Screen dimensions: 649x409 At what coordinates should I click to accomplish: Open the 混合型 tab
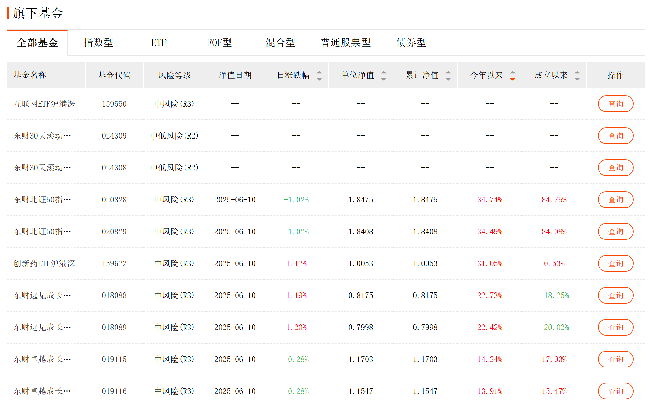coord(280,42)
